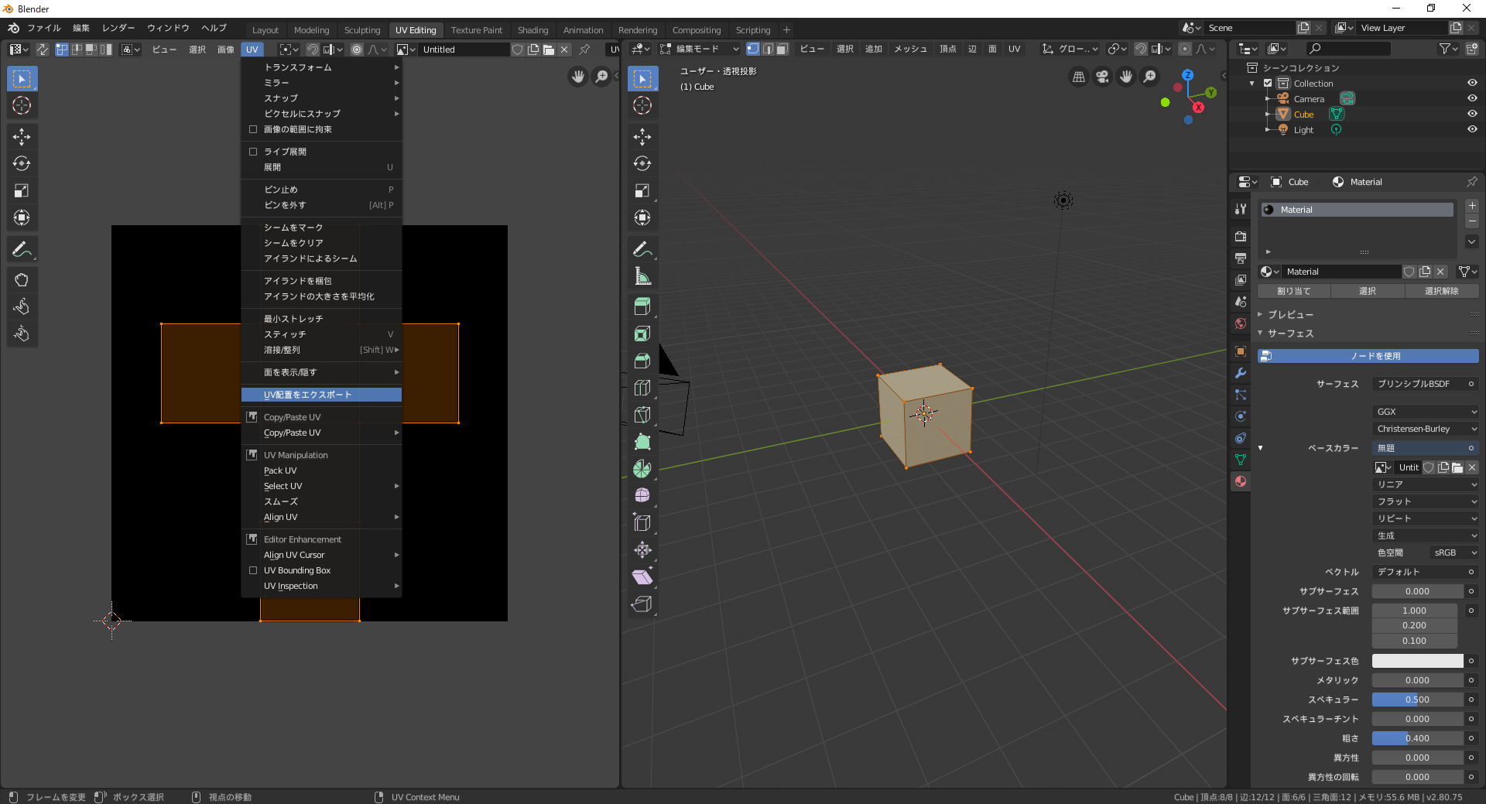1486x804 pixels.
Task: Click the zoom magnifier icon above the UV editor
Action: pos(603,77)
